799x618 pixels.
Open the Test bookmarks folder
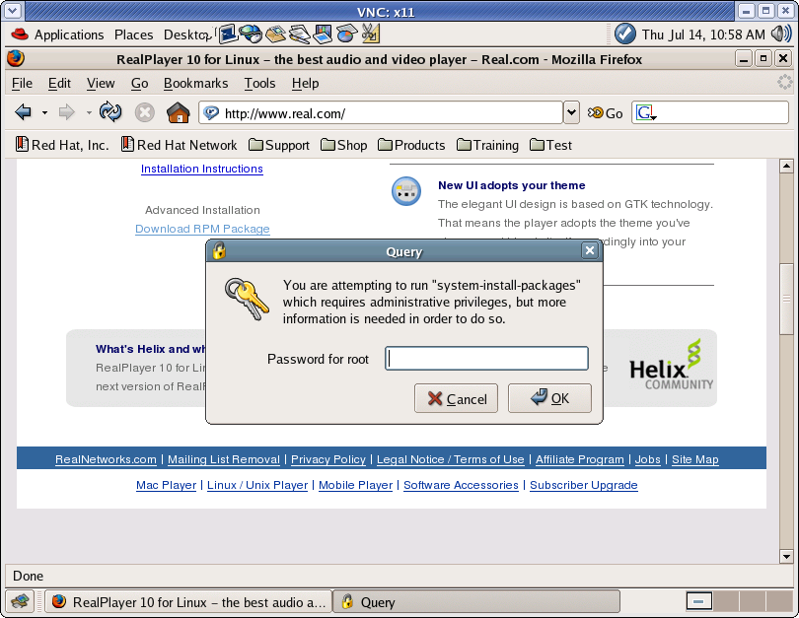click(x=550, y=145)
